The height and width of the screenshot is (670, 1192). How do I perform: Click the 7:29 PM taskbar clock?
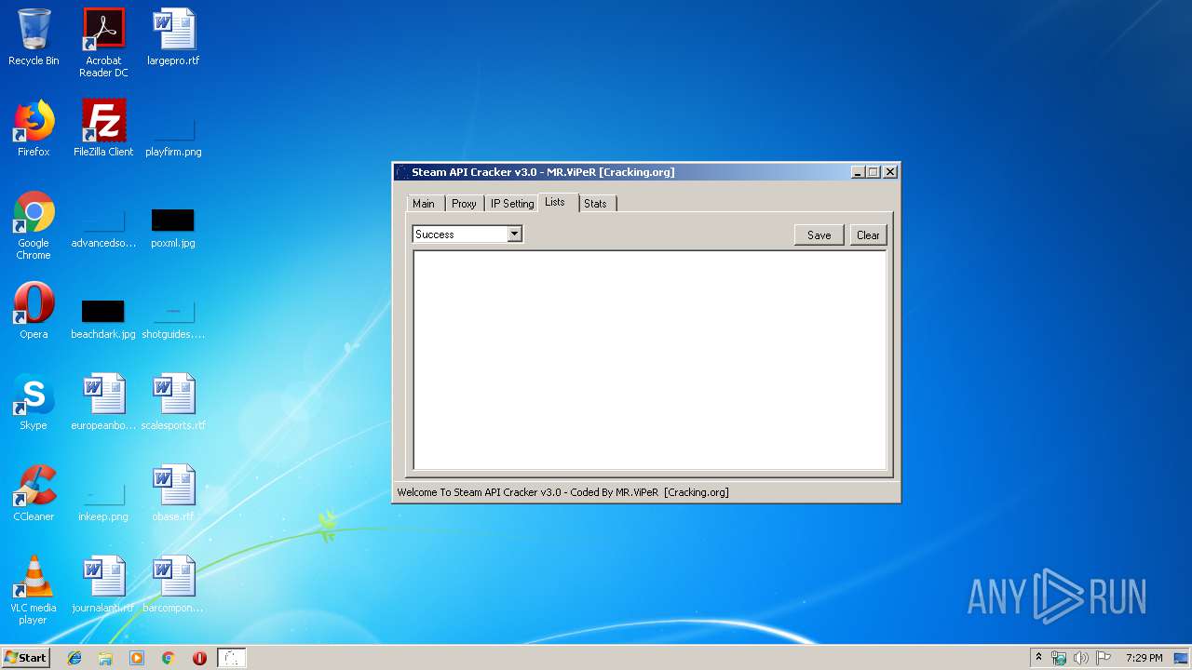click(x=1144, y=658)
